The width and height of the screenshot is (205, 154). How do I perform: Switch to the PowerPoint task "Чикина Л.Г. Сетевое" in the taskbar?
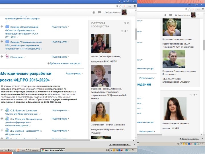point(28,150)
